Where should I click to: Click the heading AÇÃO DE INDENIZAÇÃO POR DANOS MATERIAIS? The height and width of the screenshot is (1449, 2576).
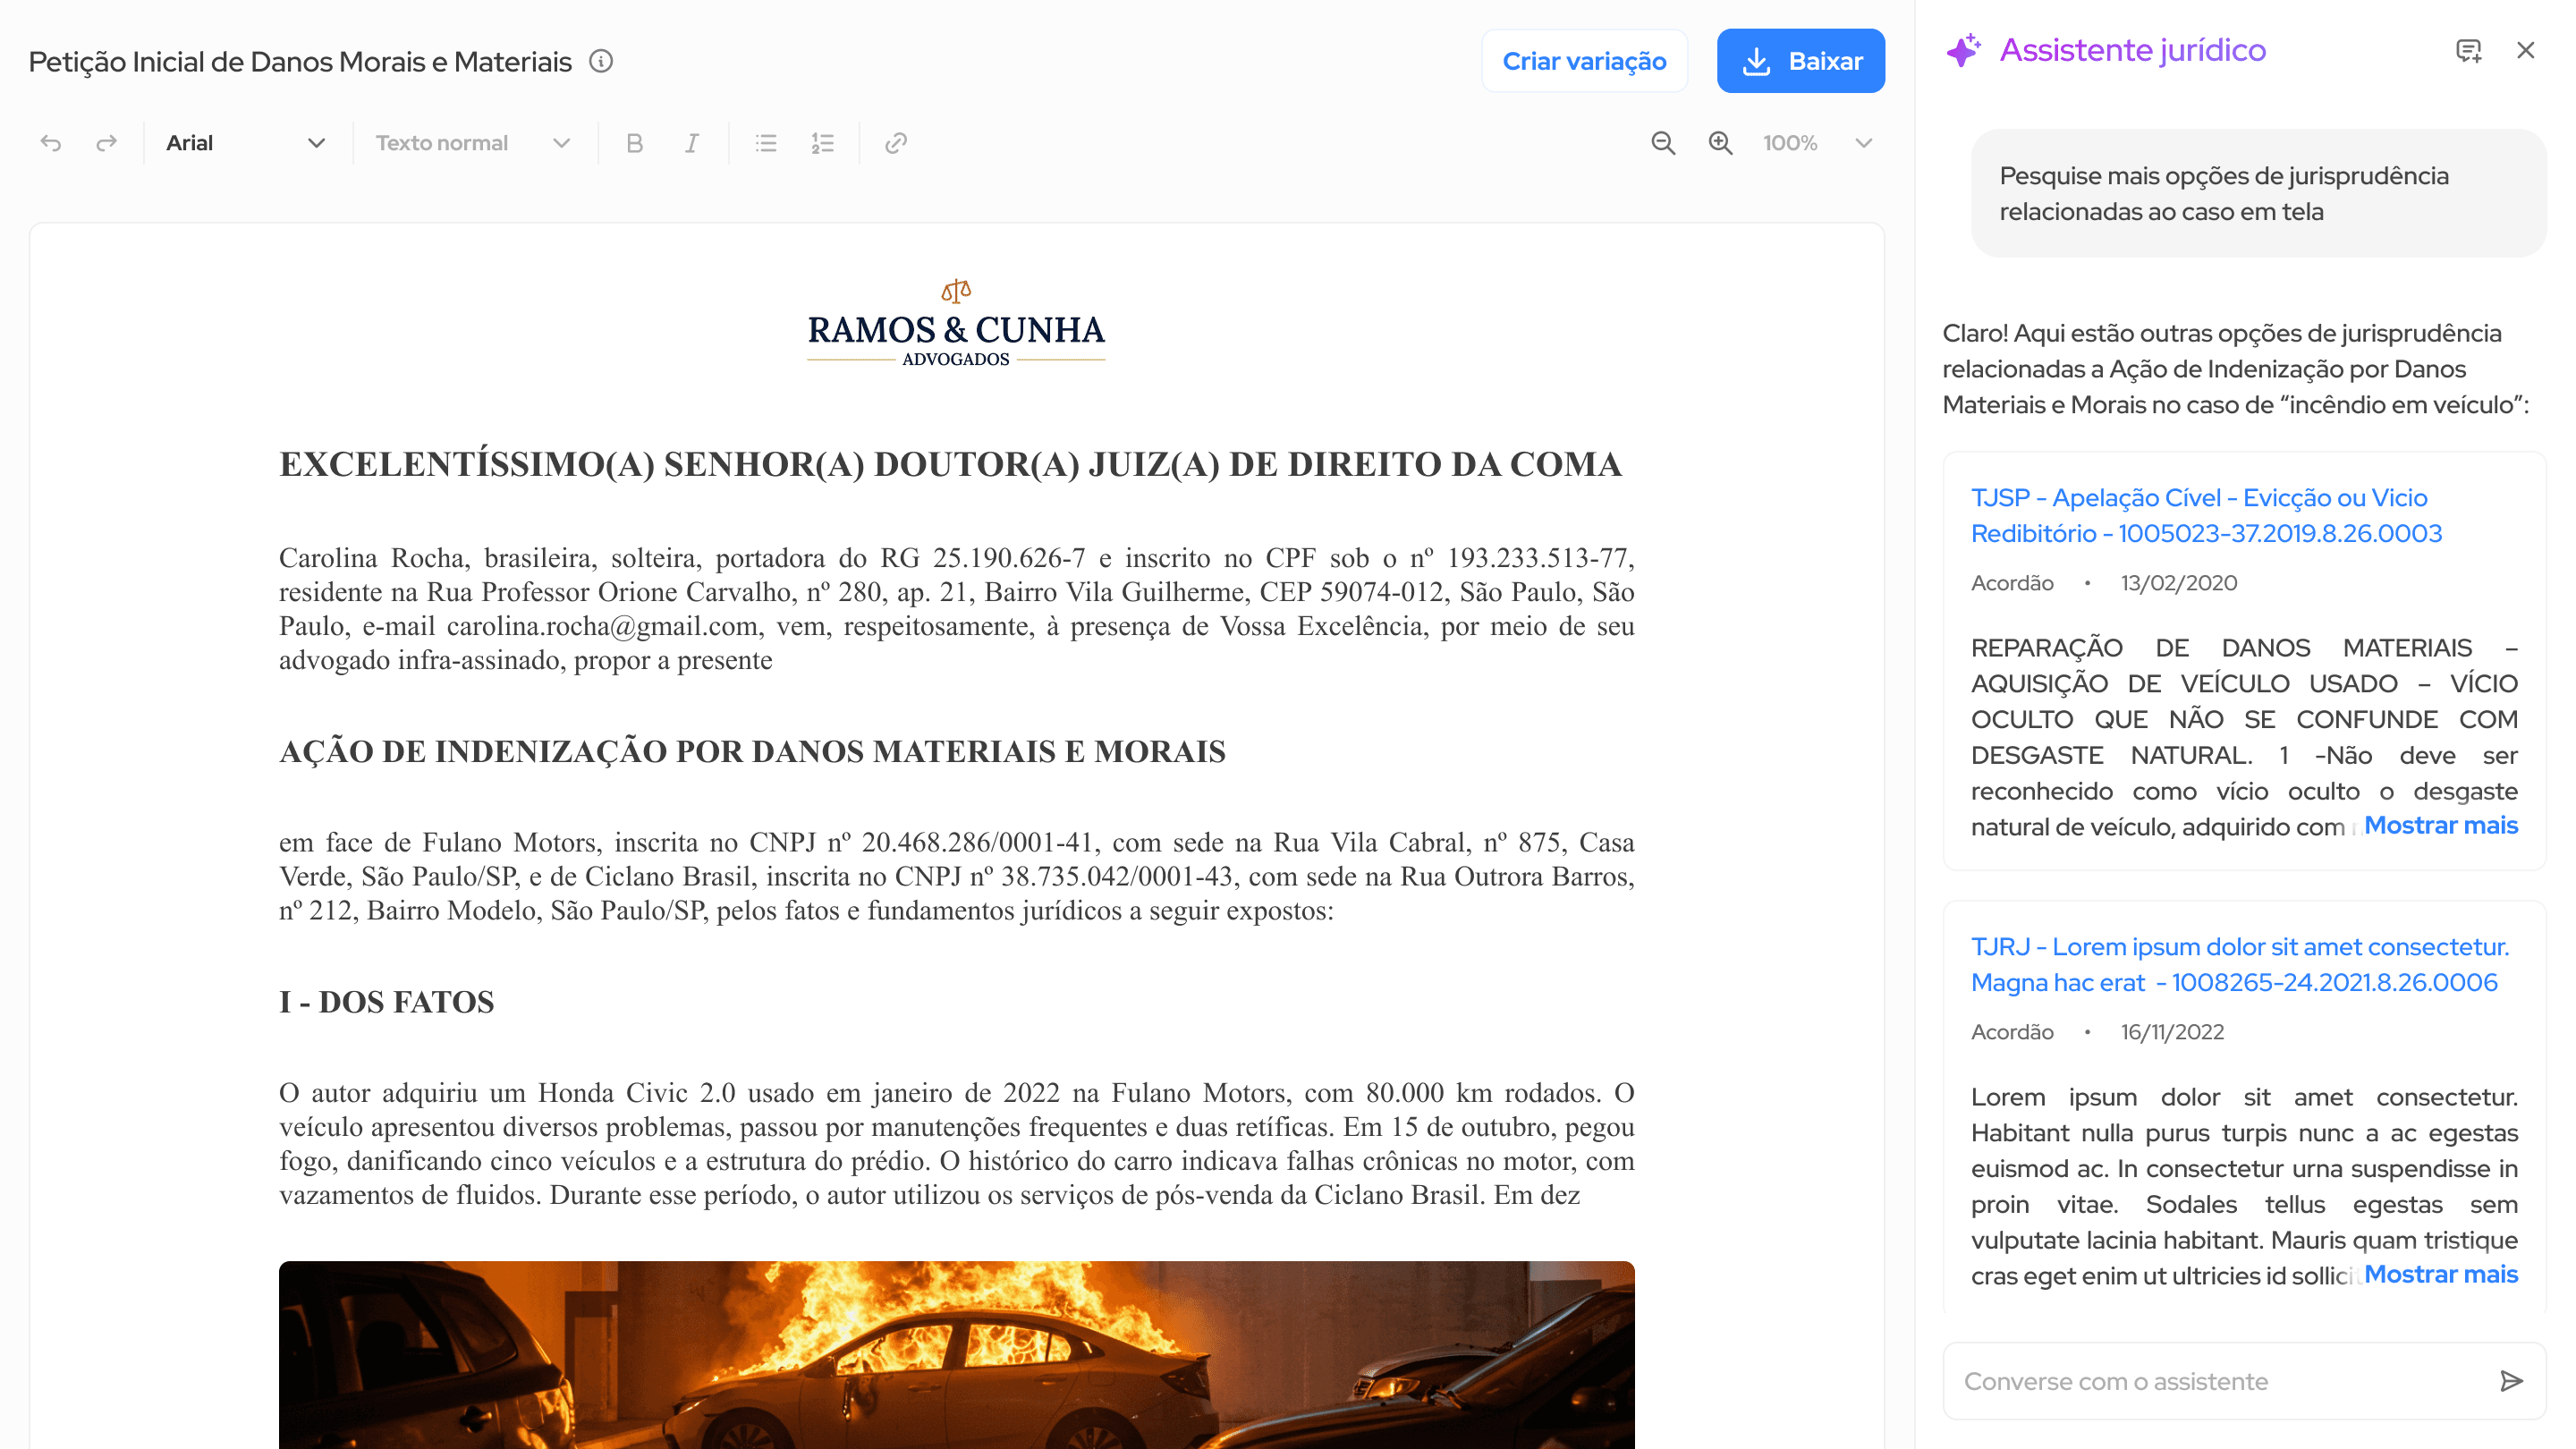752,751
